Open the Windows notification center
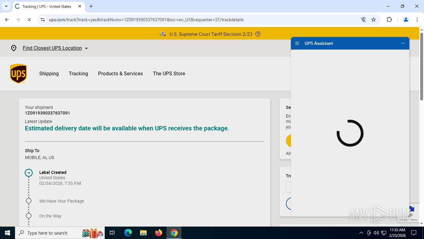 pyautogui.click(x=414, y=233)
